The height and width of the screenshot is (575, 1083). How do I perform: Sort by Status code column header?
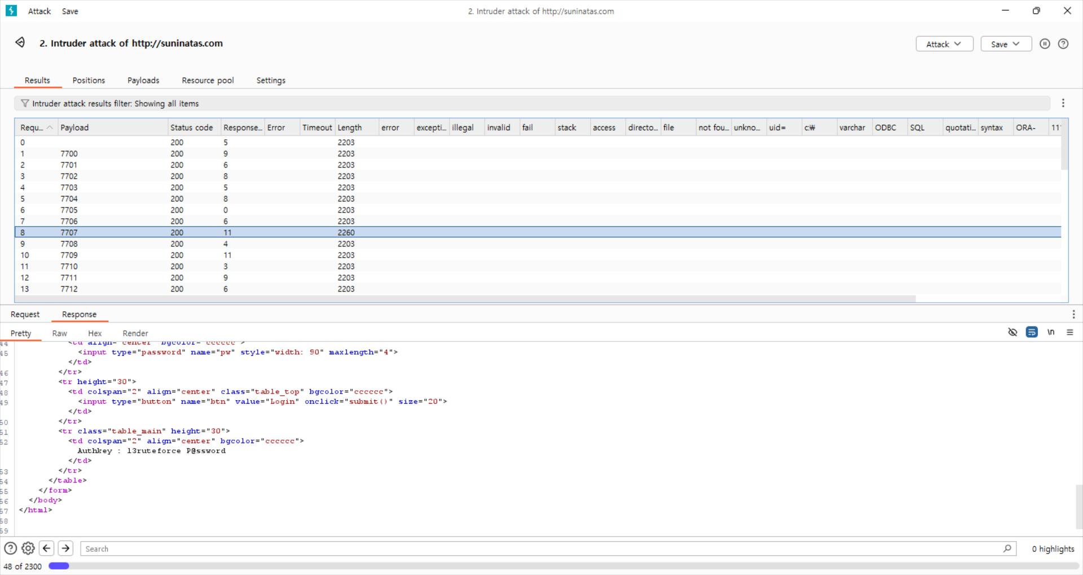click(x=194, y=127)
